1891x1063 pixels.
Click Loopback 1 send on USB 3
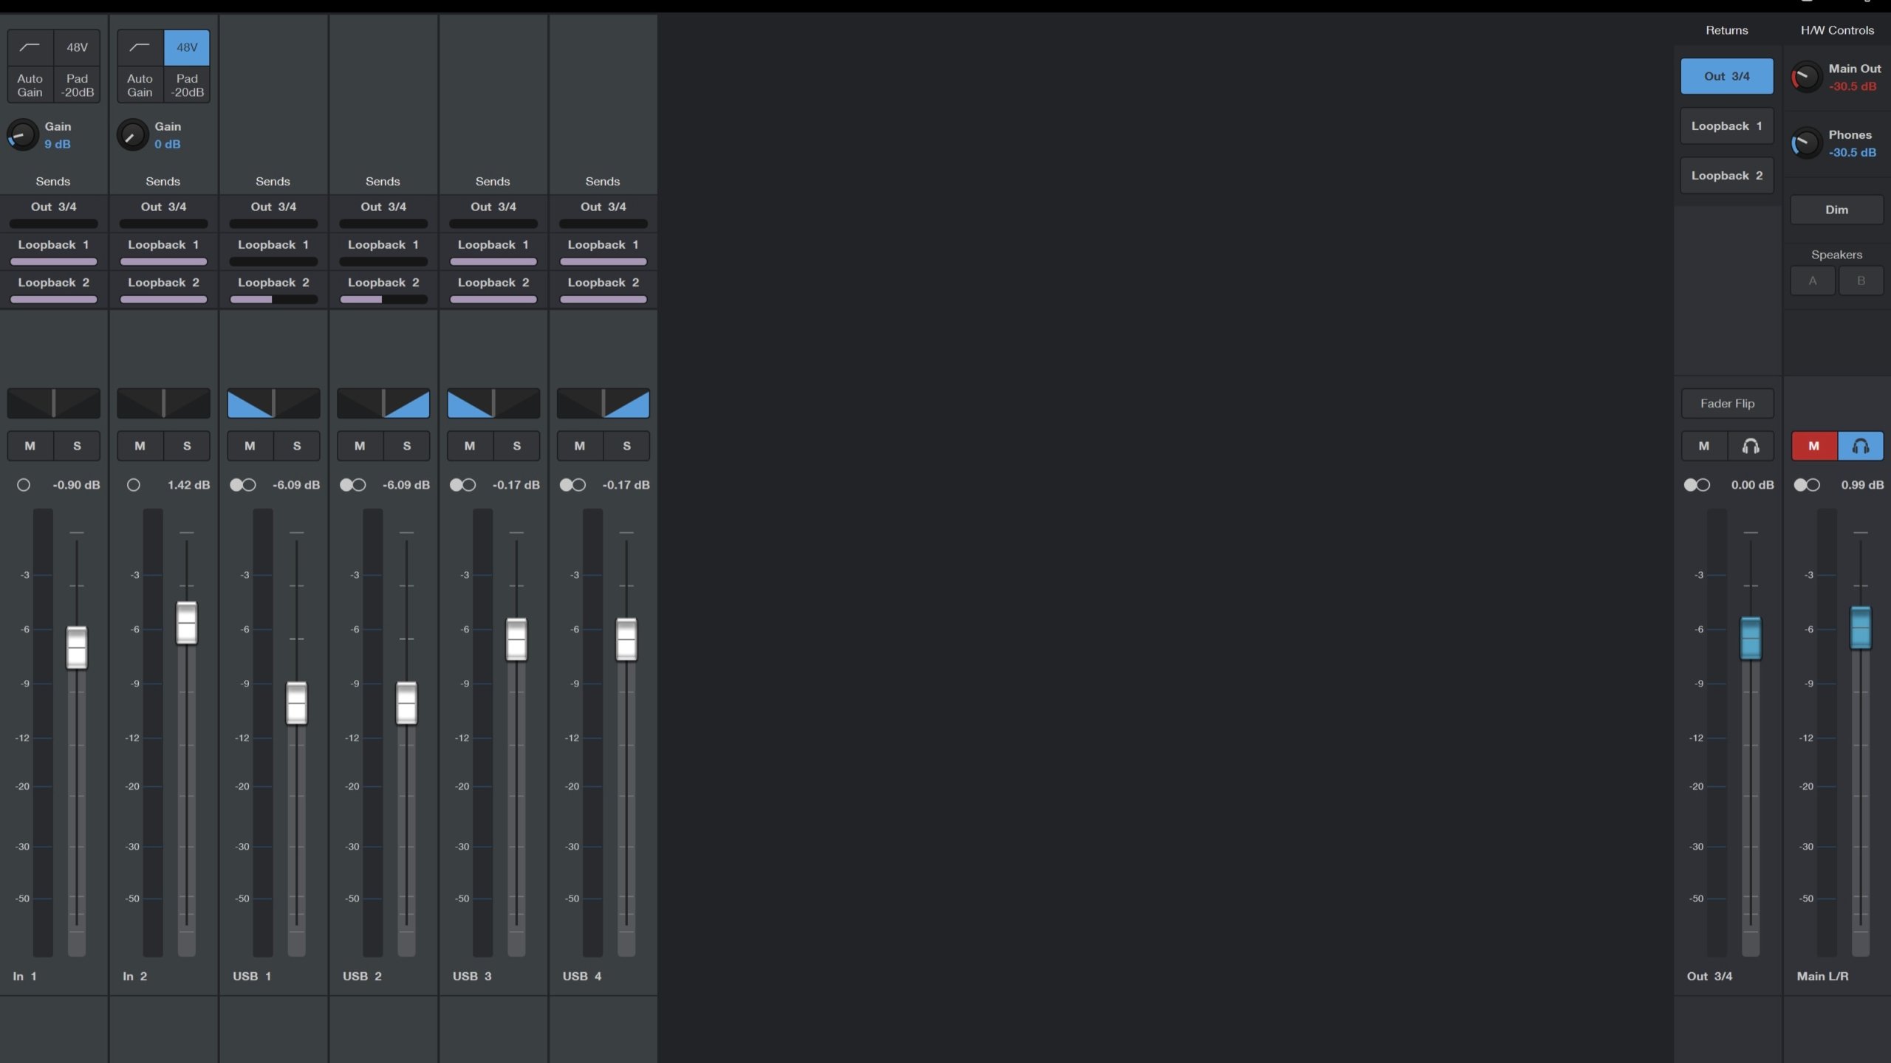[493, 252]
